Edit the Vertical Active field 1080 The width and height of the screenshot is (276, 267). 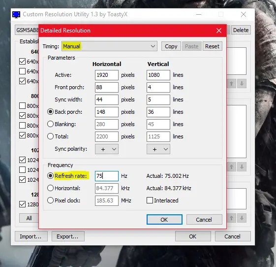point(158,75)
